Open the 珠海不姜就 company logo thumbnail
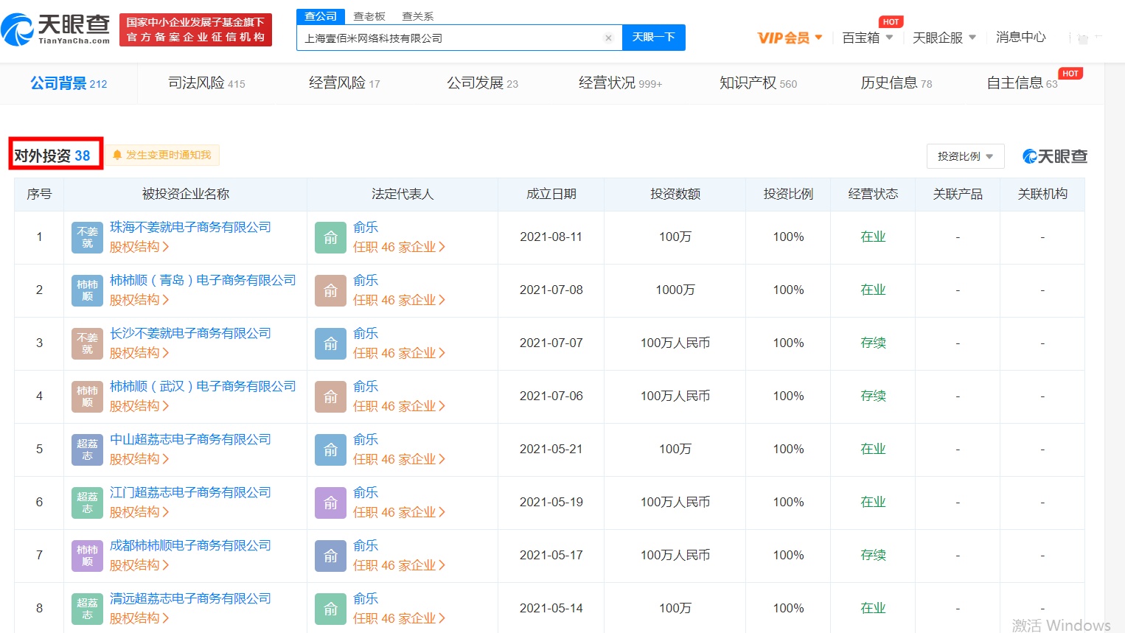 point(87,237)
